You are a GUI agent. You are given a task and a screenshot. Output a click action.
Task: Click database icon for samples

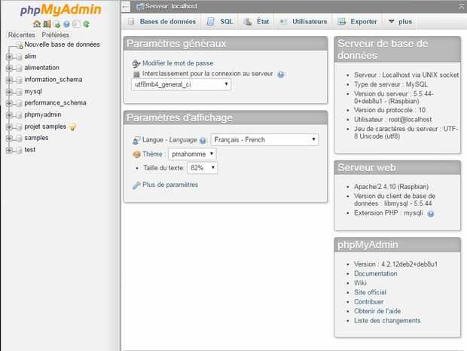[x=19, y=139]
